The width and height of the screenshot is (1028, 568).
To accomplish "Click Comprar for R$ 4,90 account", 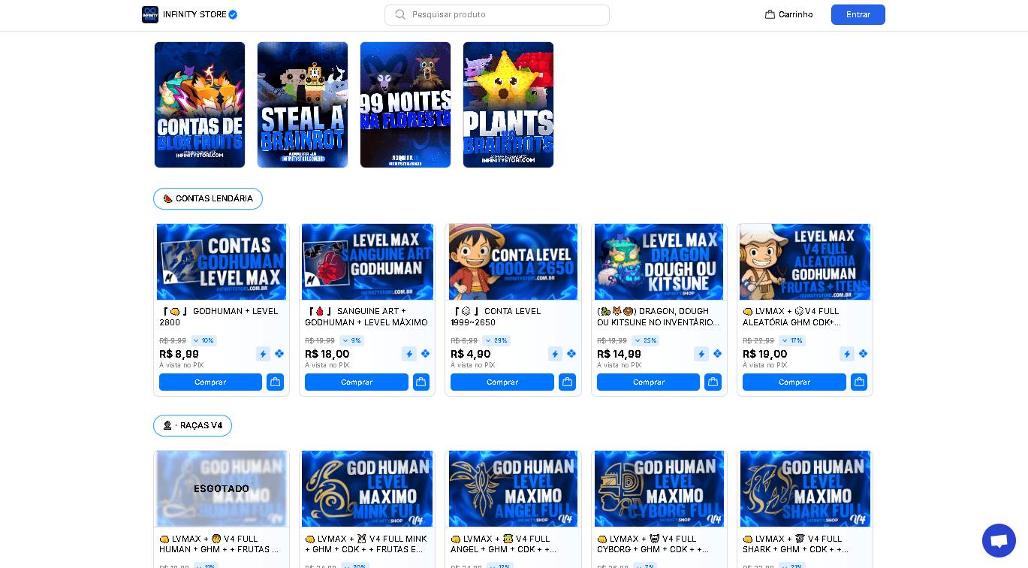I will 502,382.
